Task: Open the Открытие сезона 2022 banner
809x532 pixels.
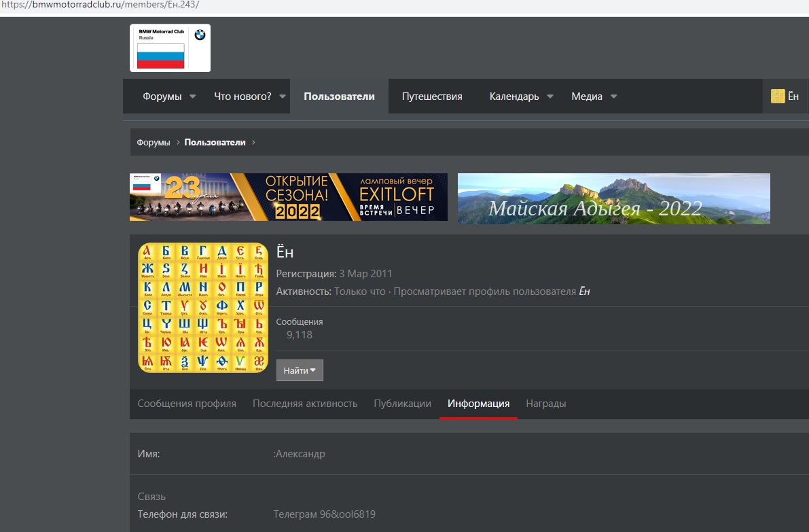Action: (x=289, y=197)
